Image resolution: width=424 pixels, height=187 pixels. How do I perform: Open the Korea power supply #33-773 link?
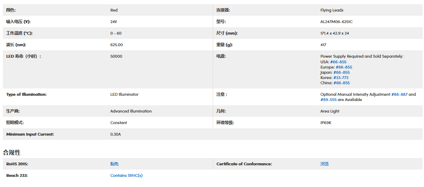pos(341,78)
